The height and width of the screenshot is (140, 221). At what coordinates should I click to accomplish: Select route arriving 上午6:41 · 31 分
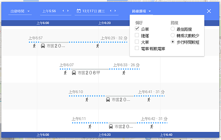click(151, 92)
